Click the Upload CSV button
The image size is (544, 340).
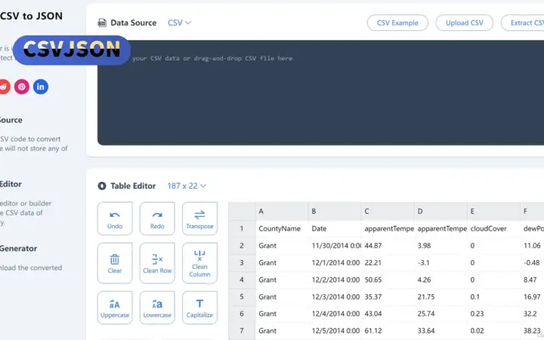click(x=465, y=23)
